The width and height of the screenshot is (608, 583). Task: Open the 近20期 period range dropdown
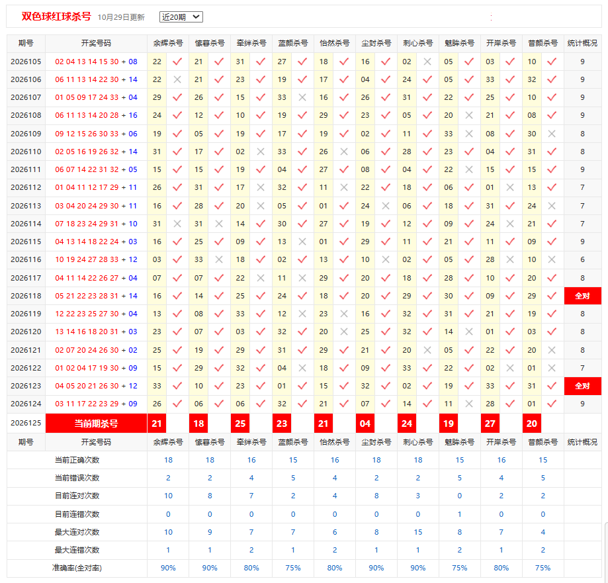pyautogui.click(x=181, y=17)
